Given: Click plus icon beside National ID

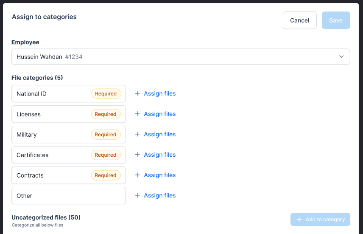Looking at the screenshot, I should tap(137, 93).
